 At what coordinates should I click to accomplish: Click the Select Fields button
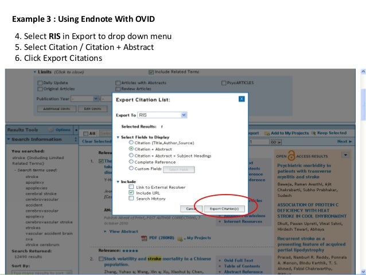tap(179, 169)
